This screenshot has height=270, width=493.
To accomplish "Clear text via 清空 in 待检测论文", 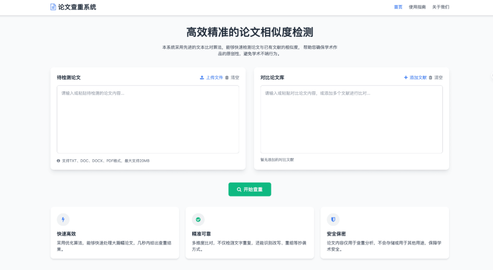I will click(234, 78).
